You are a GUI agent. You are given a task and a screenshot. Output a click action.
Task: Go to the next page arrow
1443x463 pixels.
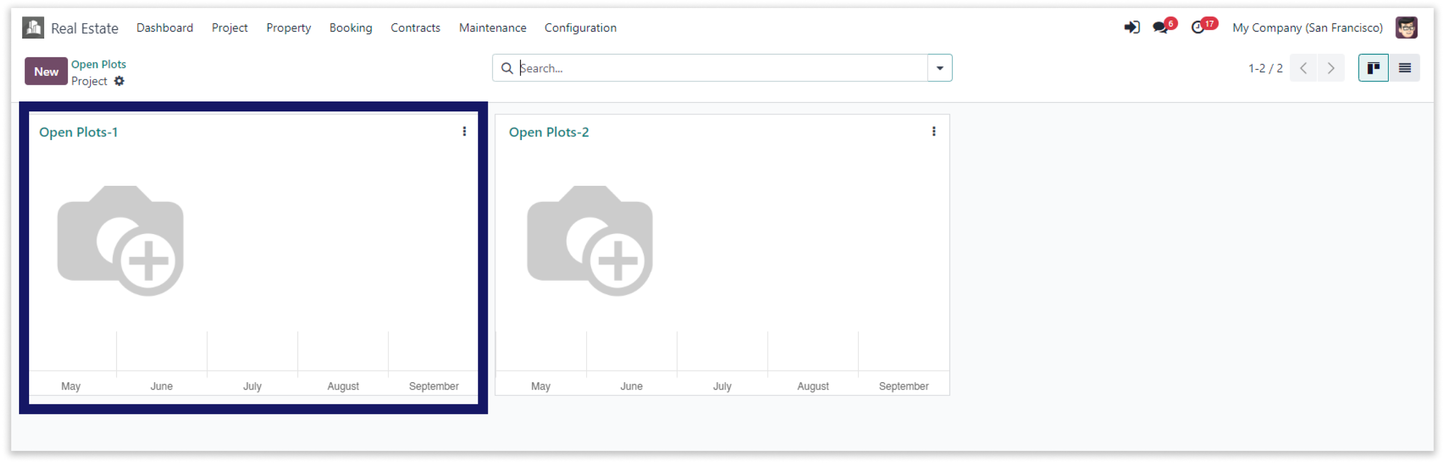[1331, 68]
